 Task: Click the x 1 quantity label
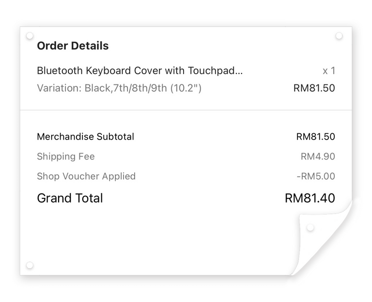329,71
